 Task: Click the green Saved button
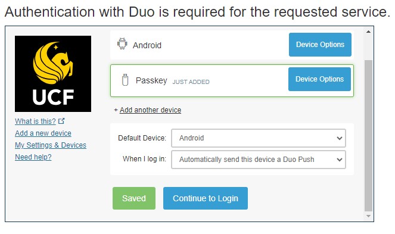pos(134,198)
